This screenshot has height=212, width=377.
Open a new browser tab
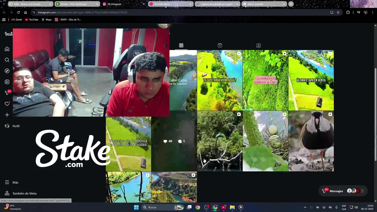tap(291, 4)
